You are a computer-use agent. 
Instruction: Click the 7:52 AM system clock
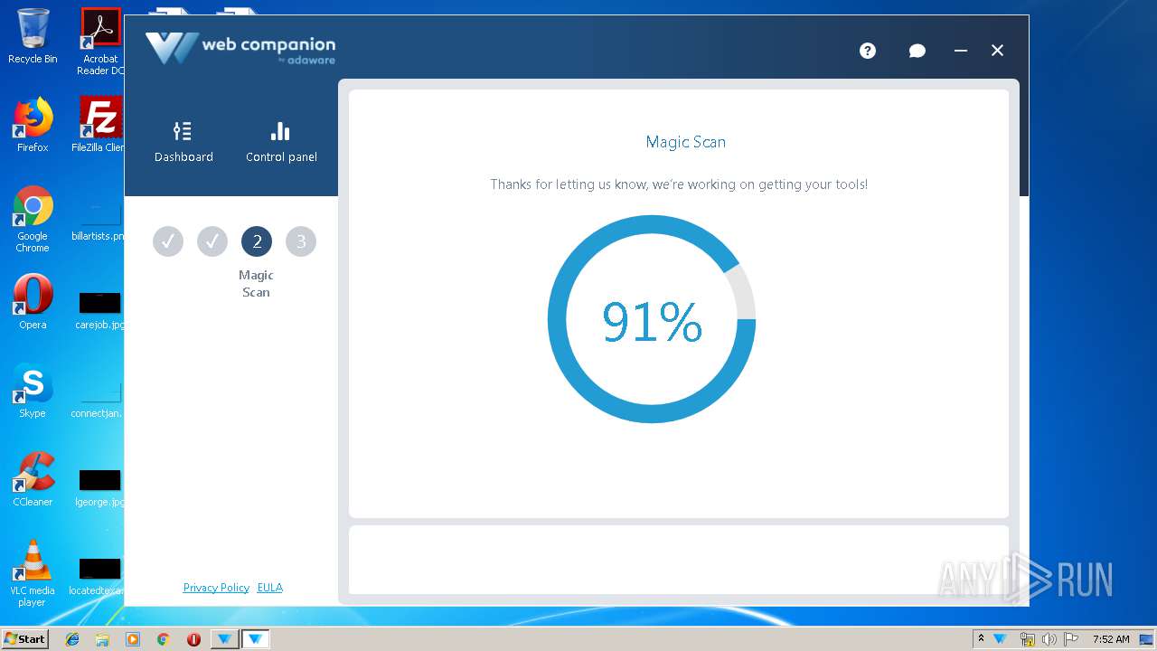(1111, 639)
